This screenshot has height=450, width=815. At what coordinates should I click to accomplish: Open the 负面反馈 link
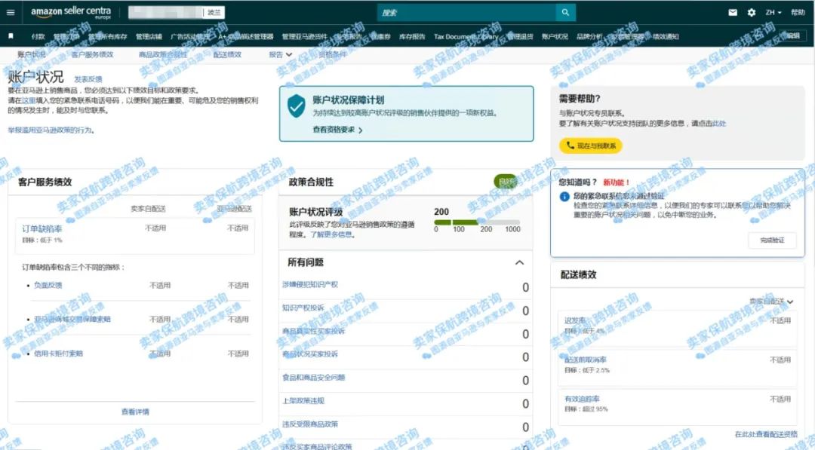[48, 286]
